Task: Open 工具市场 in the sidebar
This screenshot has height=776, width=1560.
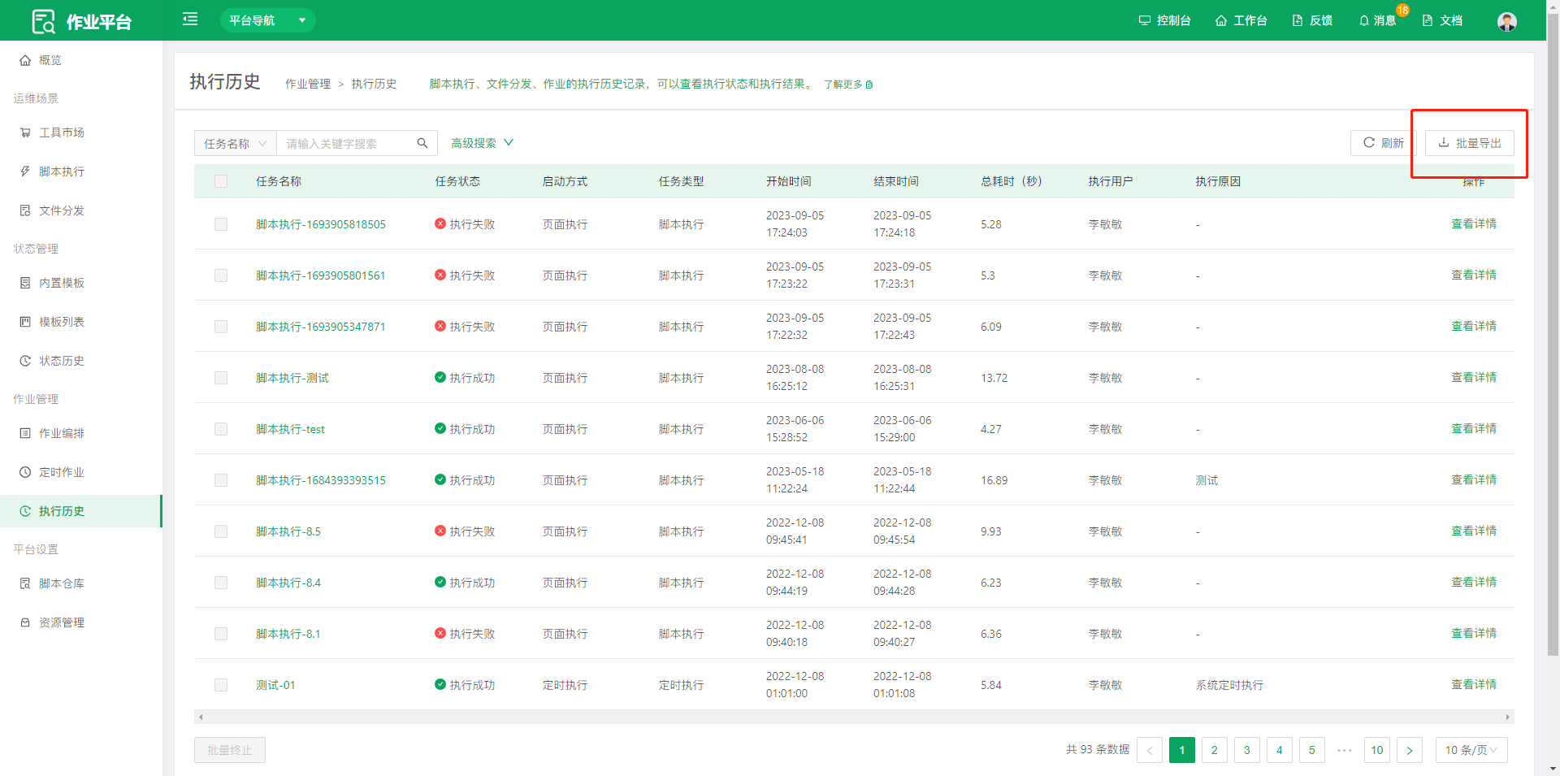Action: [x=81, y=132]
